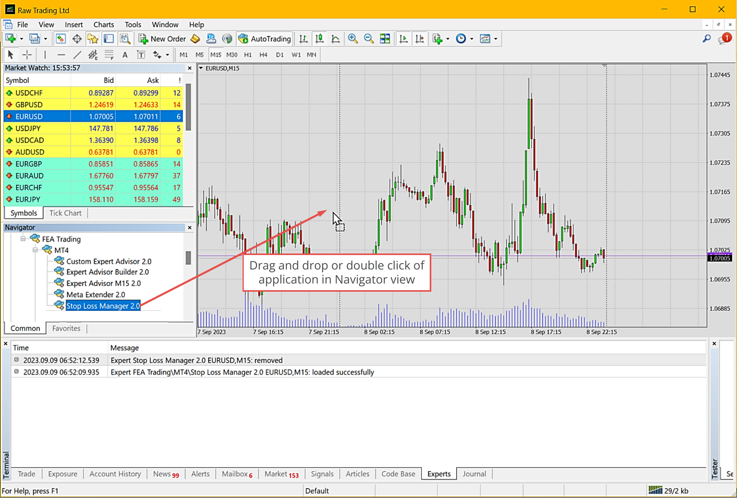Switch chart to M1 timeframe
The image size is (737, 498).
184,55
